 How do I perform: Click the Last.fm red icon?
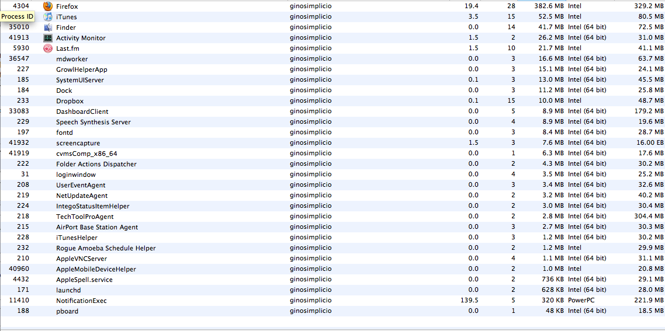pos(48,48)
